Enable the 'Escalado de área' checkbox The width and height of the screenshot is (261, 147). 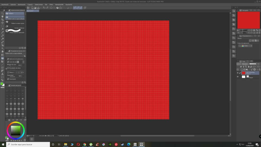[x=8, y=68]
